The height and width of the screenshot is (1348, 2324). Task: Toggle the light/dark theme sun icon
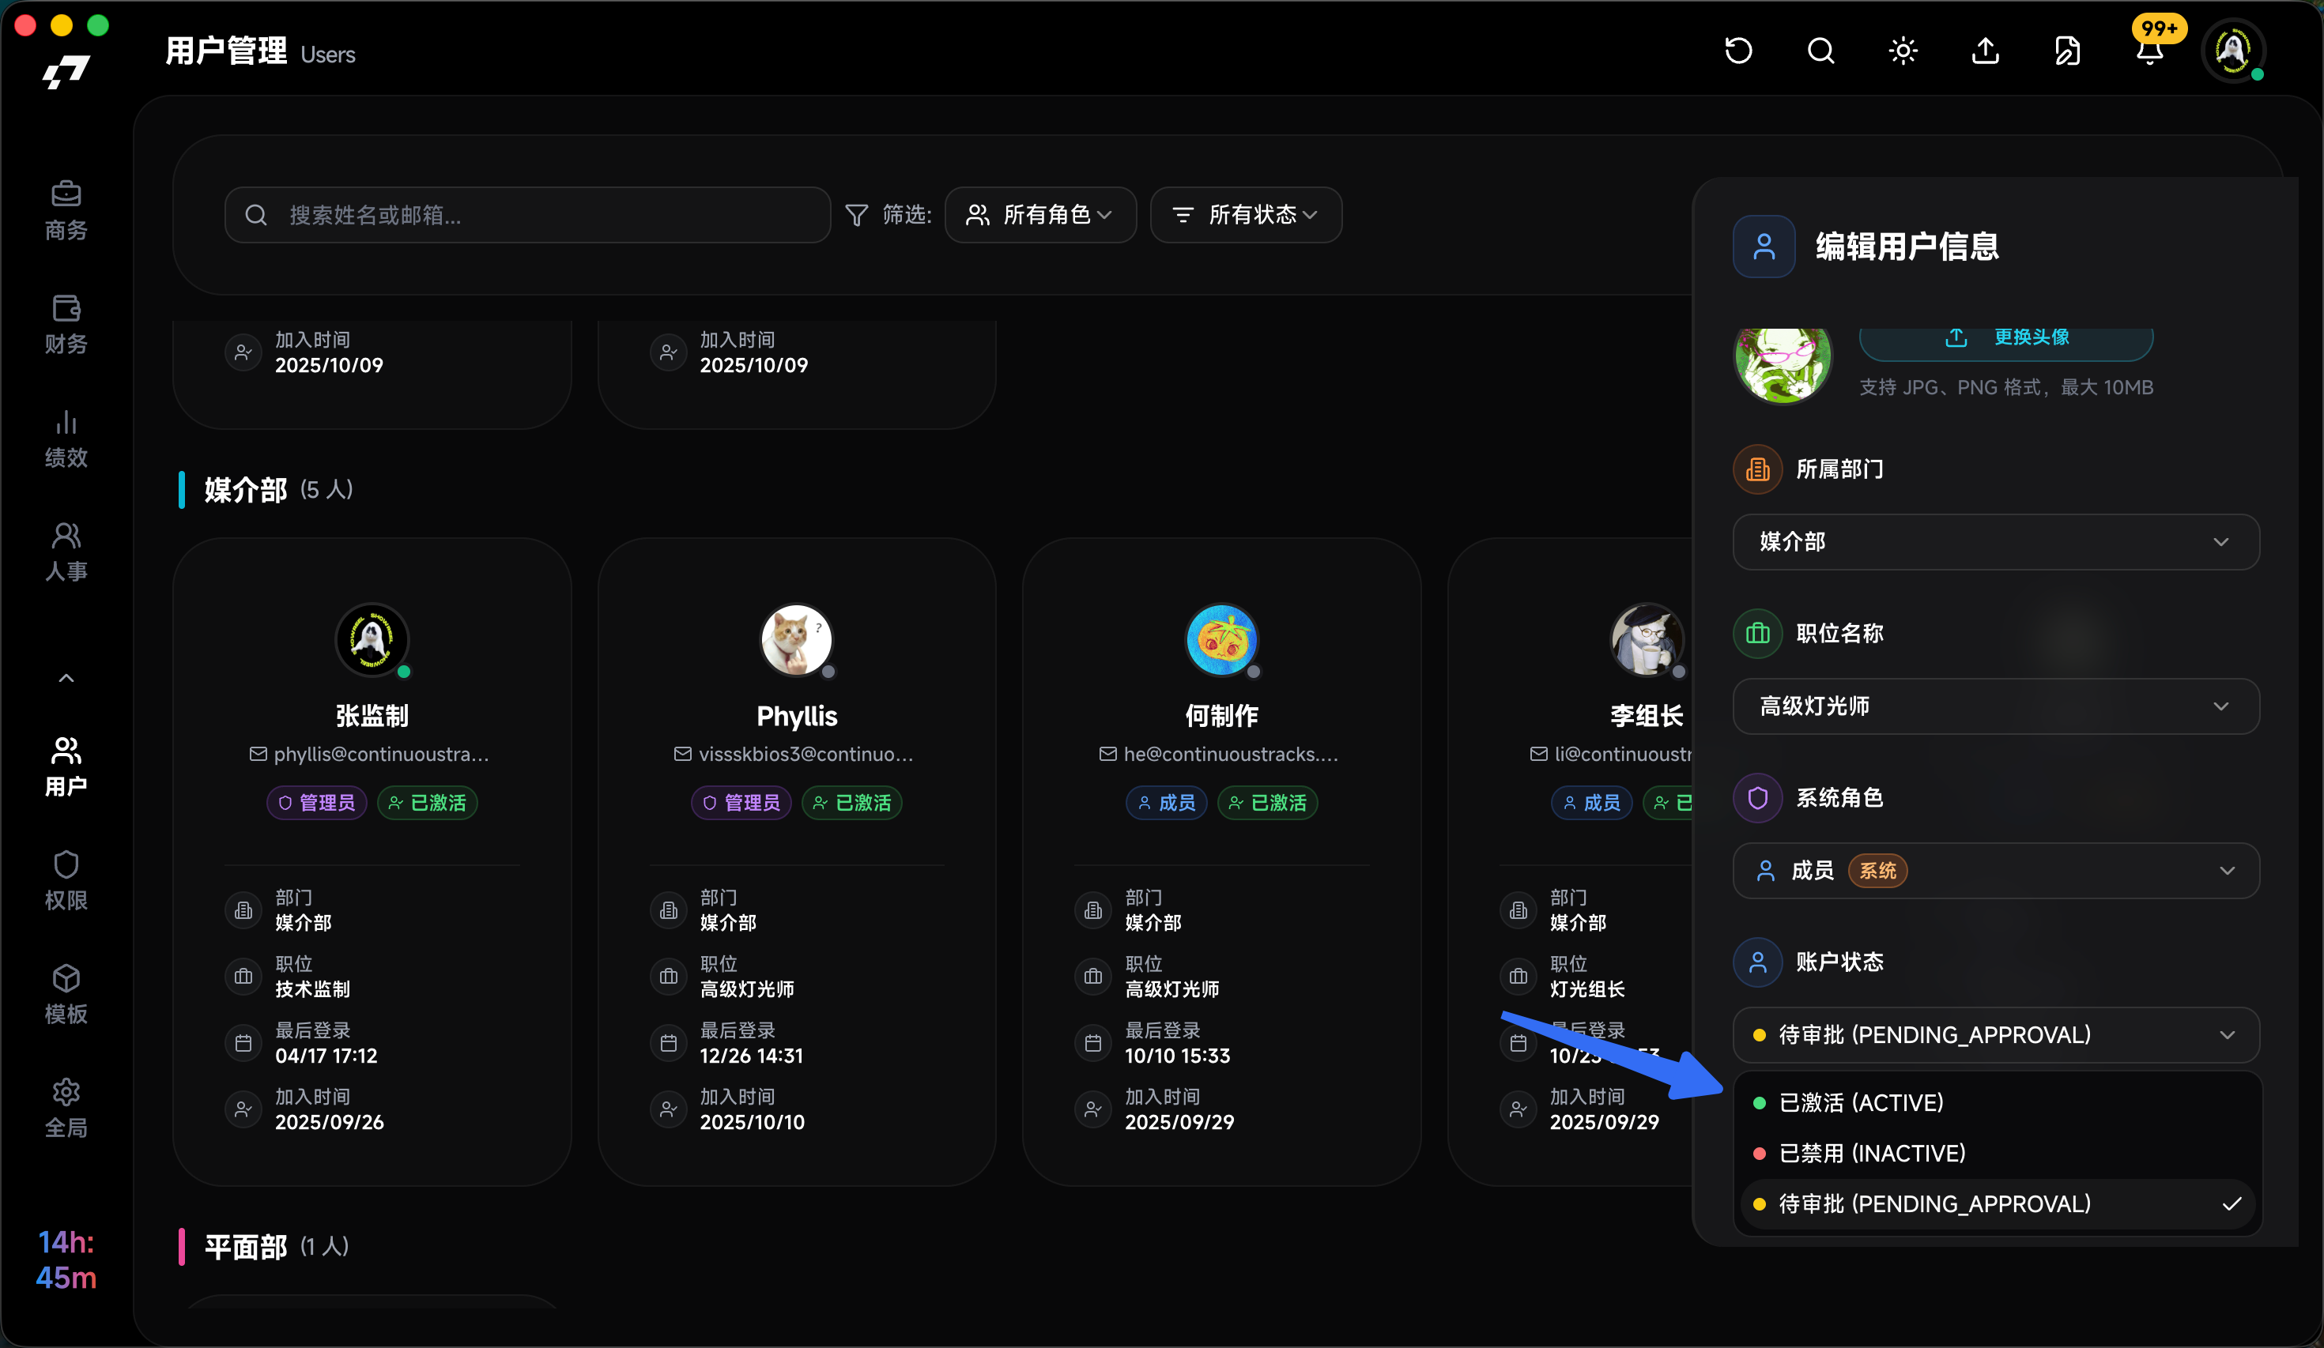point(1903,51)
